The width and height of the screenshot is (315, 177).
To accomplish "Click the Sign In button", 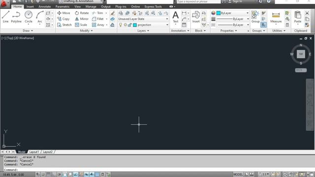I will pos(235,1).
